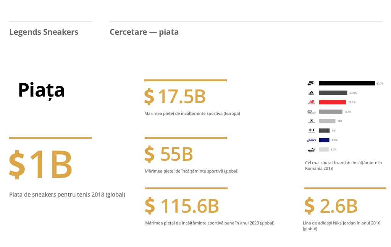Select the Converse logo
Image resolution: width=391 pixels, height=247 pixels.
[311, 121]
